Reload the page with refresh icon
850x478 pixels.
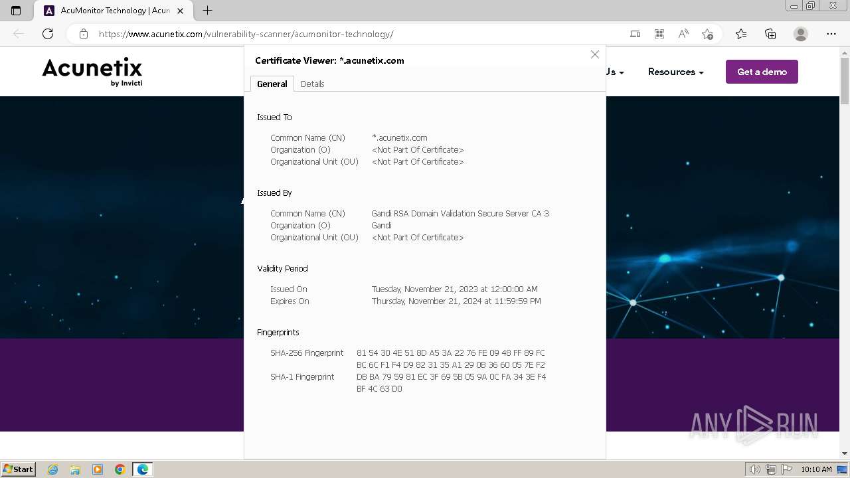point(48,34)
